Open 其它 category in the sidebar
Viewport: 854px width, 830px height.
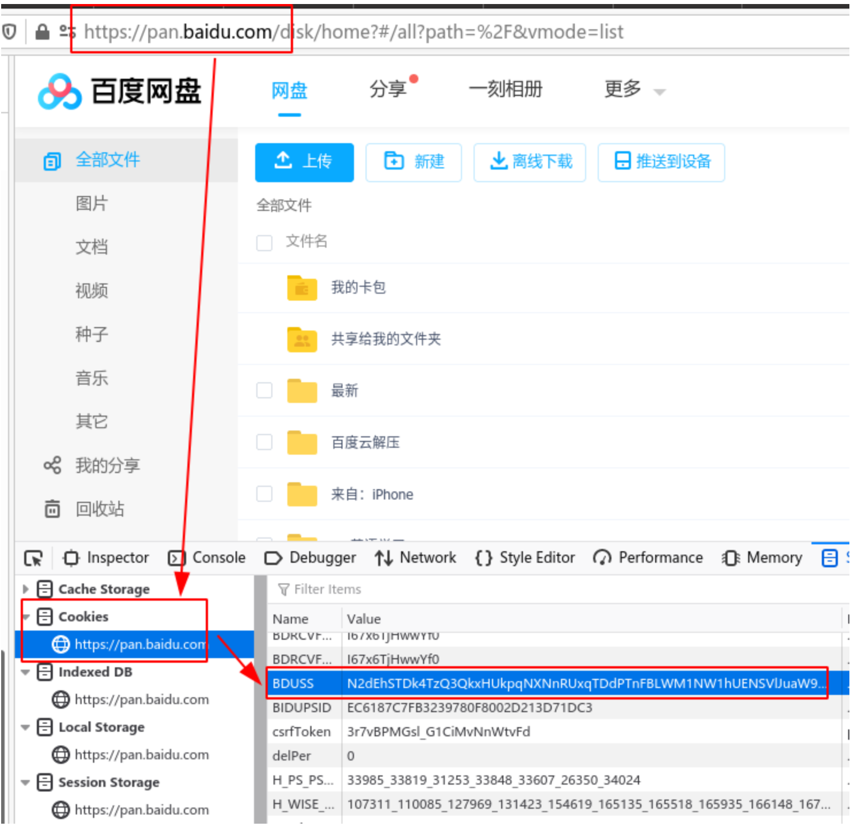point(92,422)
